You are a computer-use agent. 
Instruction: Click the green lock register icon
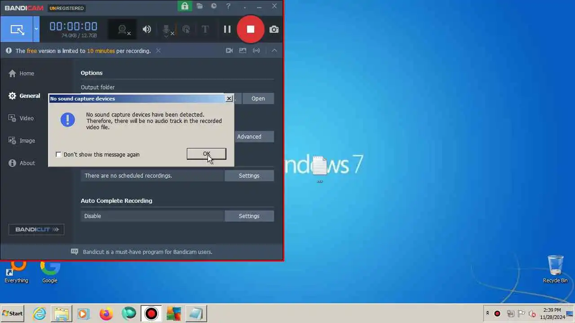184,6
